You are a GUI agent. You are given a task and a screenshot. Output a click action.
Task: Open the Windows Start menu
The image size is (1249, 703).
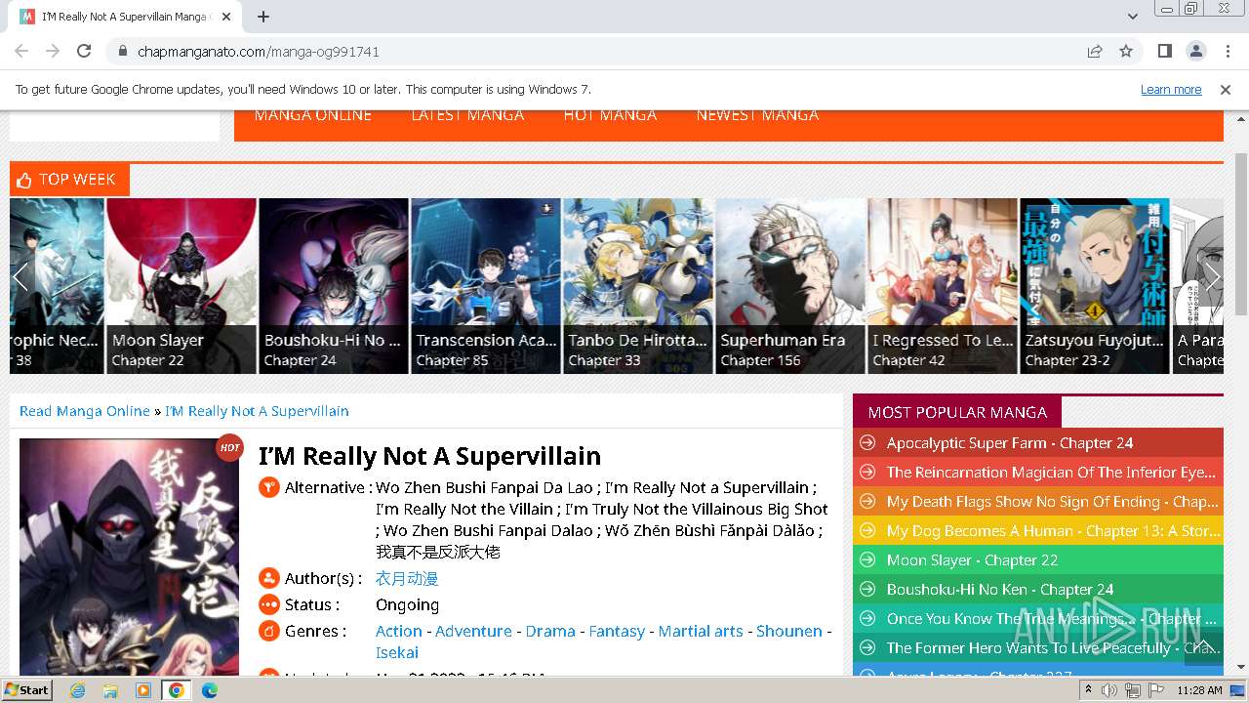tap(26, 690)
